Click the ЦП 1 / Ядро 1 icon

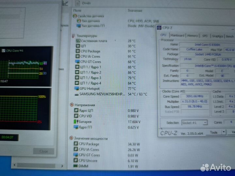click(x=77, y=67)
